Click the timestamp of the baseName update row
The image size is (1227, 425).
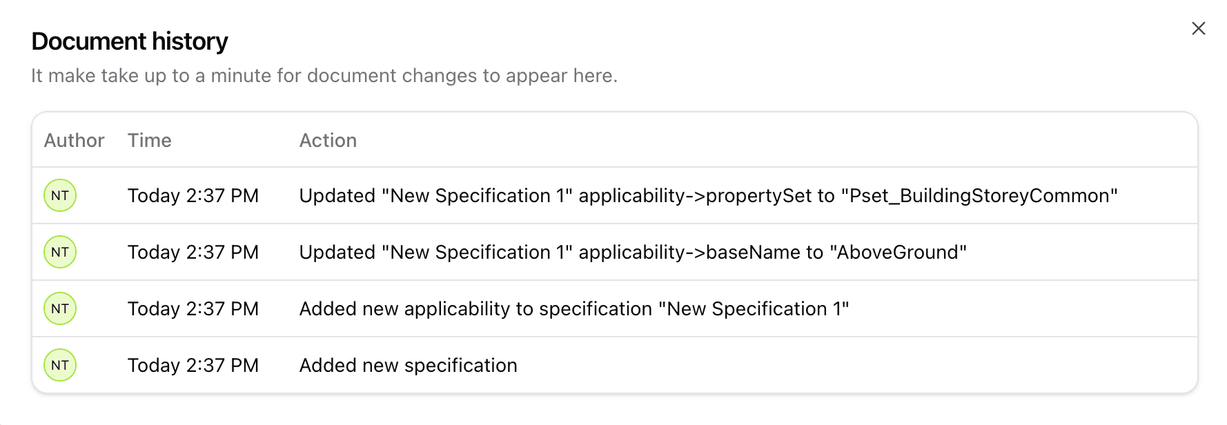tap(193, 253)
